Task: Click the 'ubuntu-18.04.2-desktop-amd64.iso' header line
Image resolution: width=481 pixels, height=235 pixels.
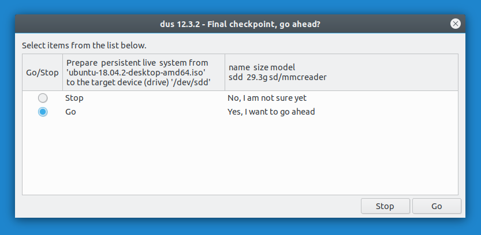Action: point(136,73)
